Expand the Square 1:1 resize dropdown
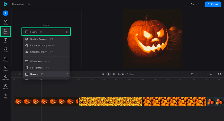This screenshot has height=121, width=224. (x=46, y=32)
